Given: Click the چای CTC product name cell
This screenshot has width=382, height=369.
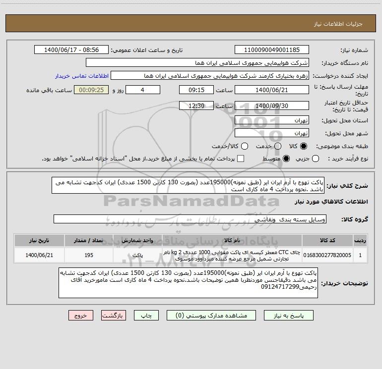Looking at the screenshot, I should 232,255.
